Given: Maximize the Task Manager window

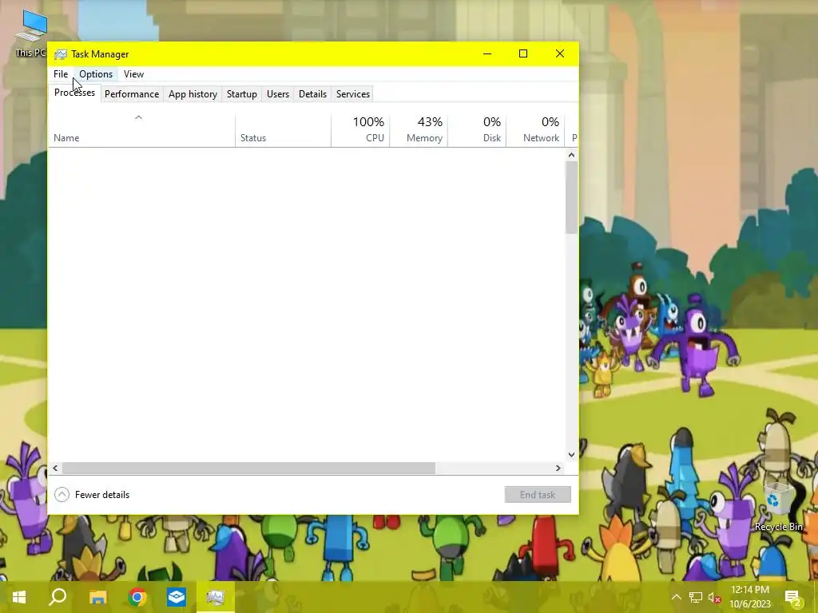Looking at the screenshot, I should (x=523, y=53).
